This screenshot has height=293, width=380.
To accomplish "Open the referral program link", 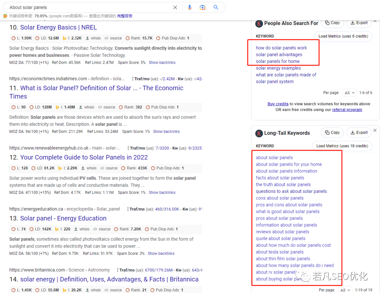I will [x=347, y=110].
